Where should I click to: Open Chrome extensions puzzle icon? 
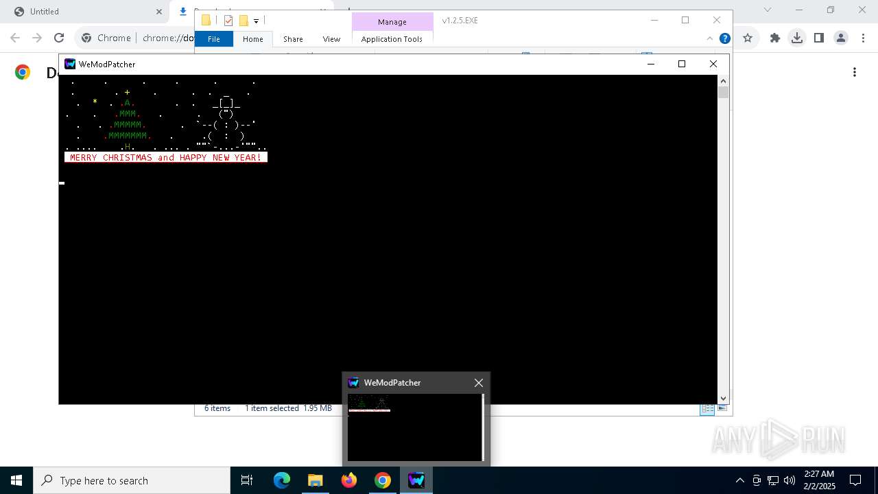775,38
